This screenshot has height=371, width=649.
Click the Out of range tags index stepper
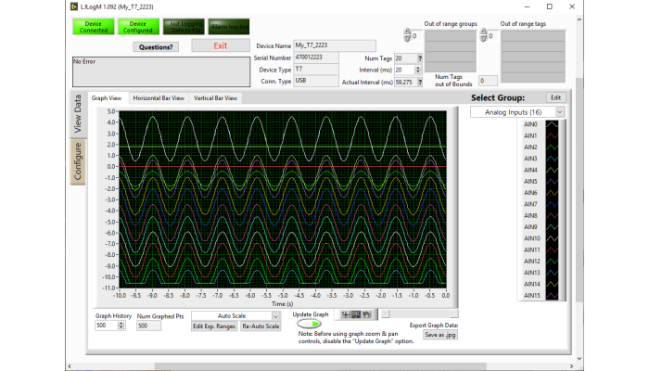[483, 35]
